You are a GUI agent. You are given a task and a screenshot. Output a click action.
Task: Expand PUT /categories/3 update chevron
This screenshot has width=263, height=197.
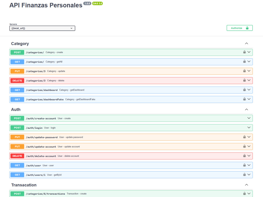click(x=249, y=71)
